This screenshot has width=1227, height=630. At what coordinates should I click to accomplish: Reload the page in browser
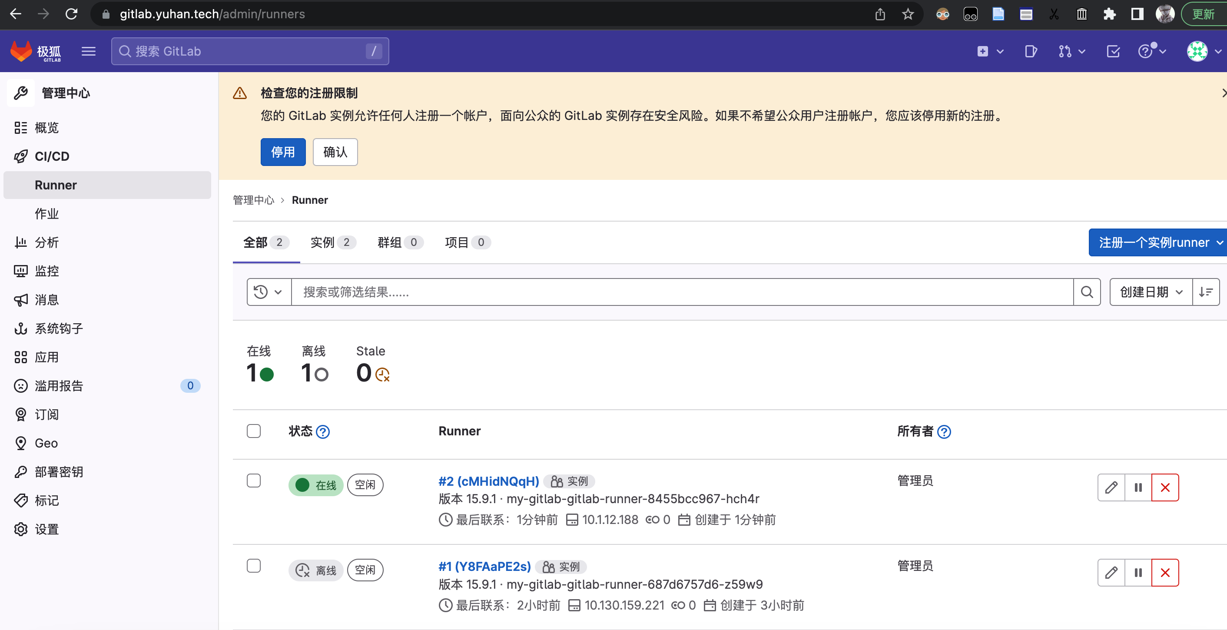point(71,14)
